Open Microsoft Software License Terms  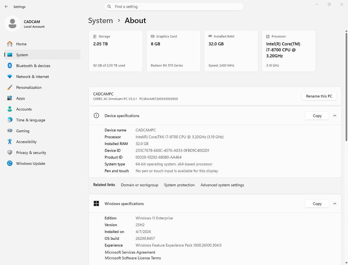pos(133,258)
